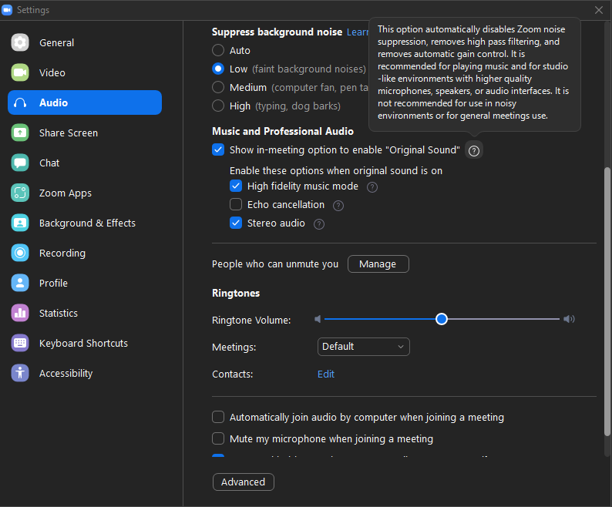612x507 pixels.
Task: Click the Ringtone Volume slider handle
Action: 442,319
